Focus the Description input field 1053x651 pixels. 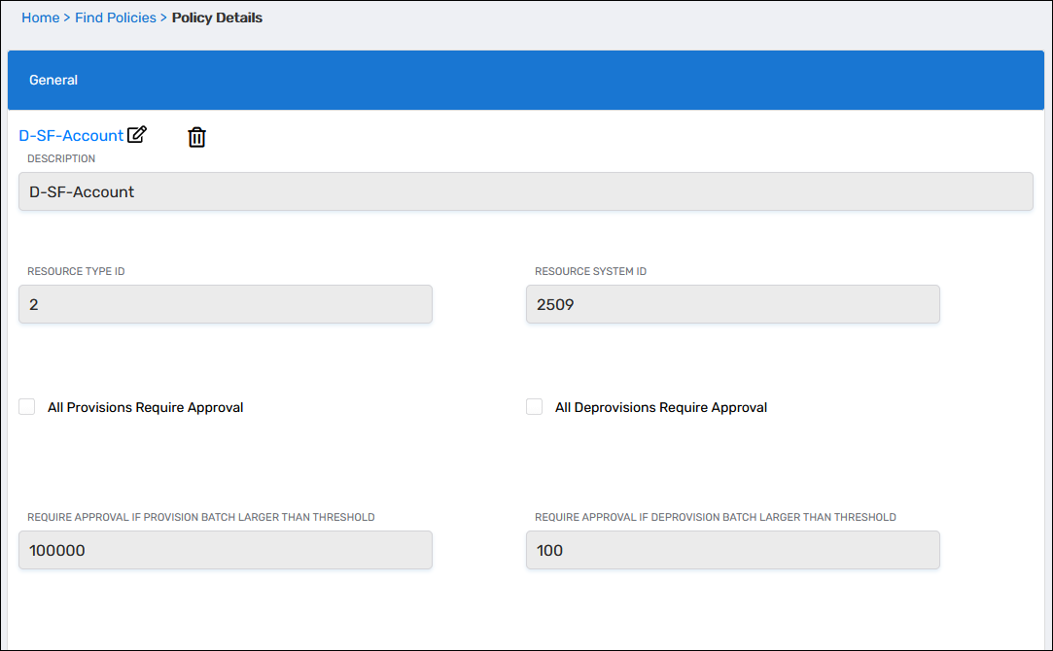tap(525, 191)
